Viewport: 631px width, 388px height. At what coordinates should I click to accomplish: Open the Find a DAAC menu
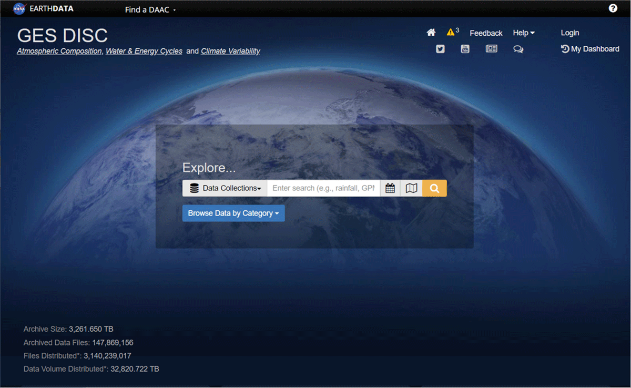click(150, 9)
